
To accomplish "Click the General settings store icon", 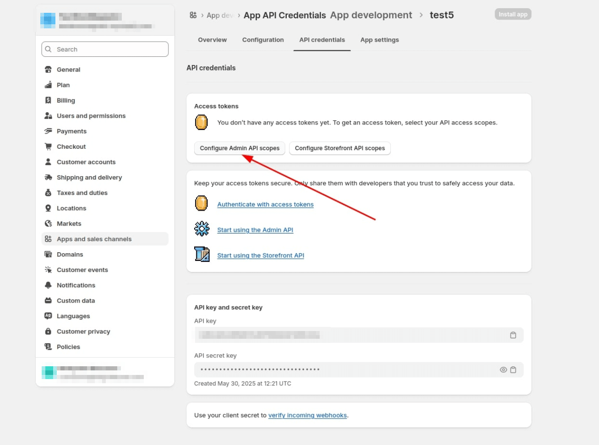I will (48, 70).
